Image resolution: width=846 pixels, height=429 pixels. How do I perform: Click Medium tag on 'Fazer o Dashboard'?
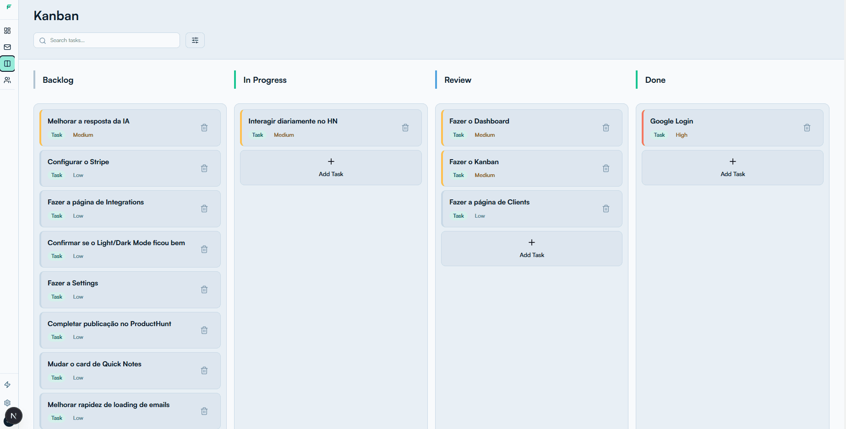tap(485, 135)
